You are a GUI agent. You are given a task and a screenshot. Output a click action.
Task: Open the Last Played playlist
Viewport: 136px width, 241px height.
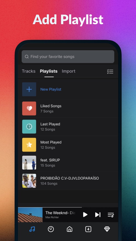click(x=68, y=127)
